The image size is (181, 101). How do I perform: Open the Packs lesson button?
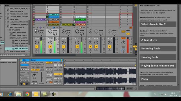pos(158,79)
